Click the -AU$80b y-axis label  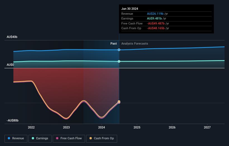pyautogui.click(x=13, y=120)
